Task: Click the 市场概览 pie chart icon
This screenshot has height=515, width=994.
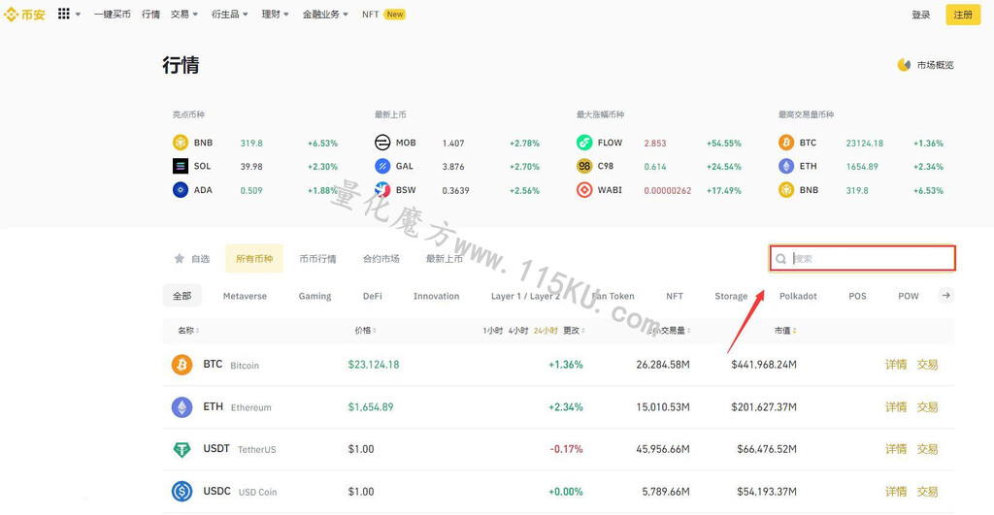Action: click(x=904, y=65)
